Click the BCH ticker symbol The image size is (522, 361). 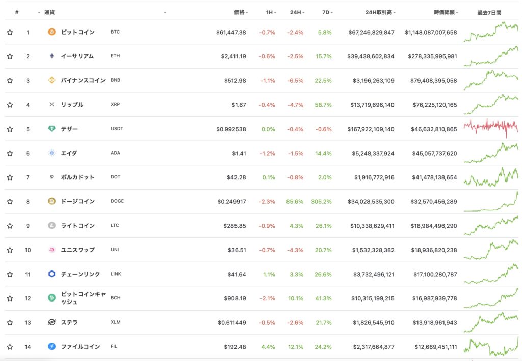116,298
